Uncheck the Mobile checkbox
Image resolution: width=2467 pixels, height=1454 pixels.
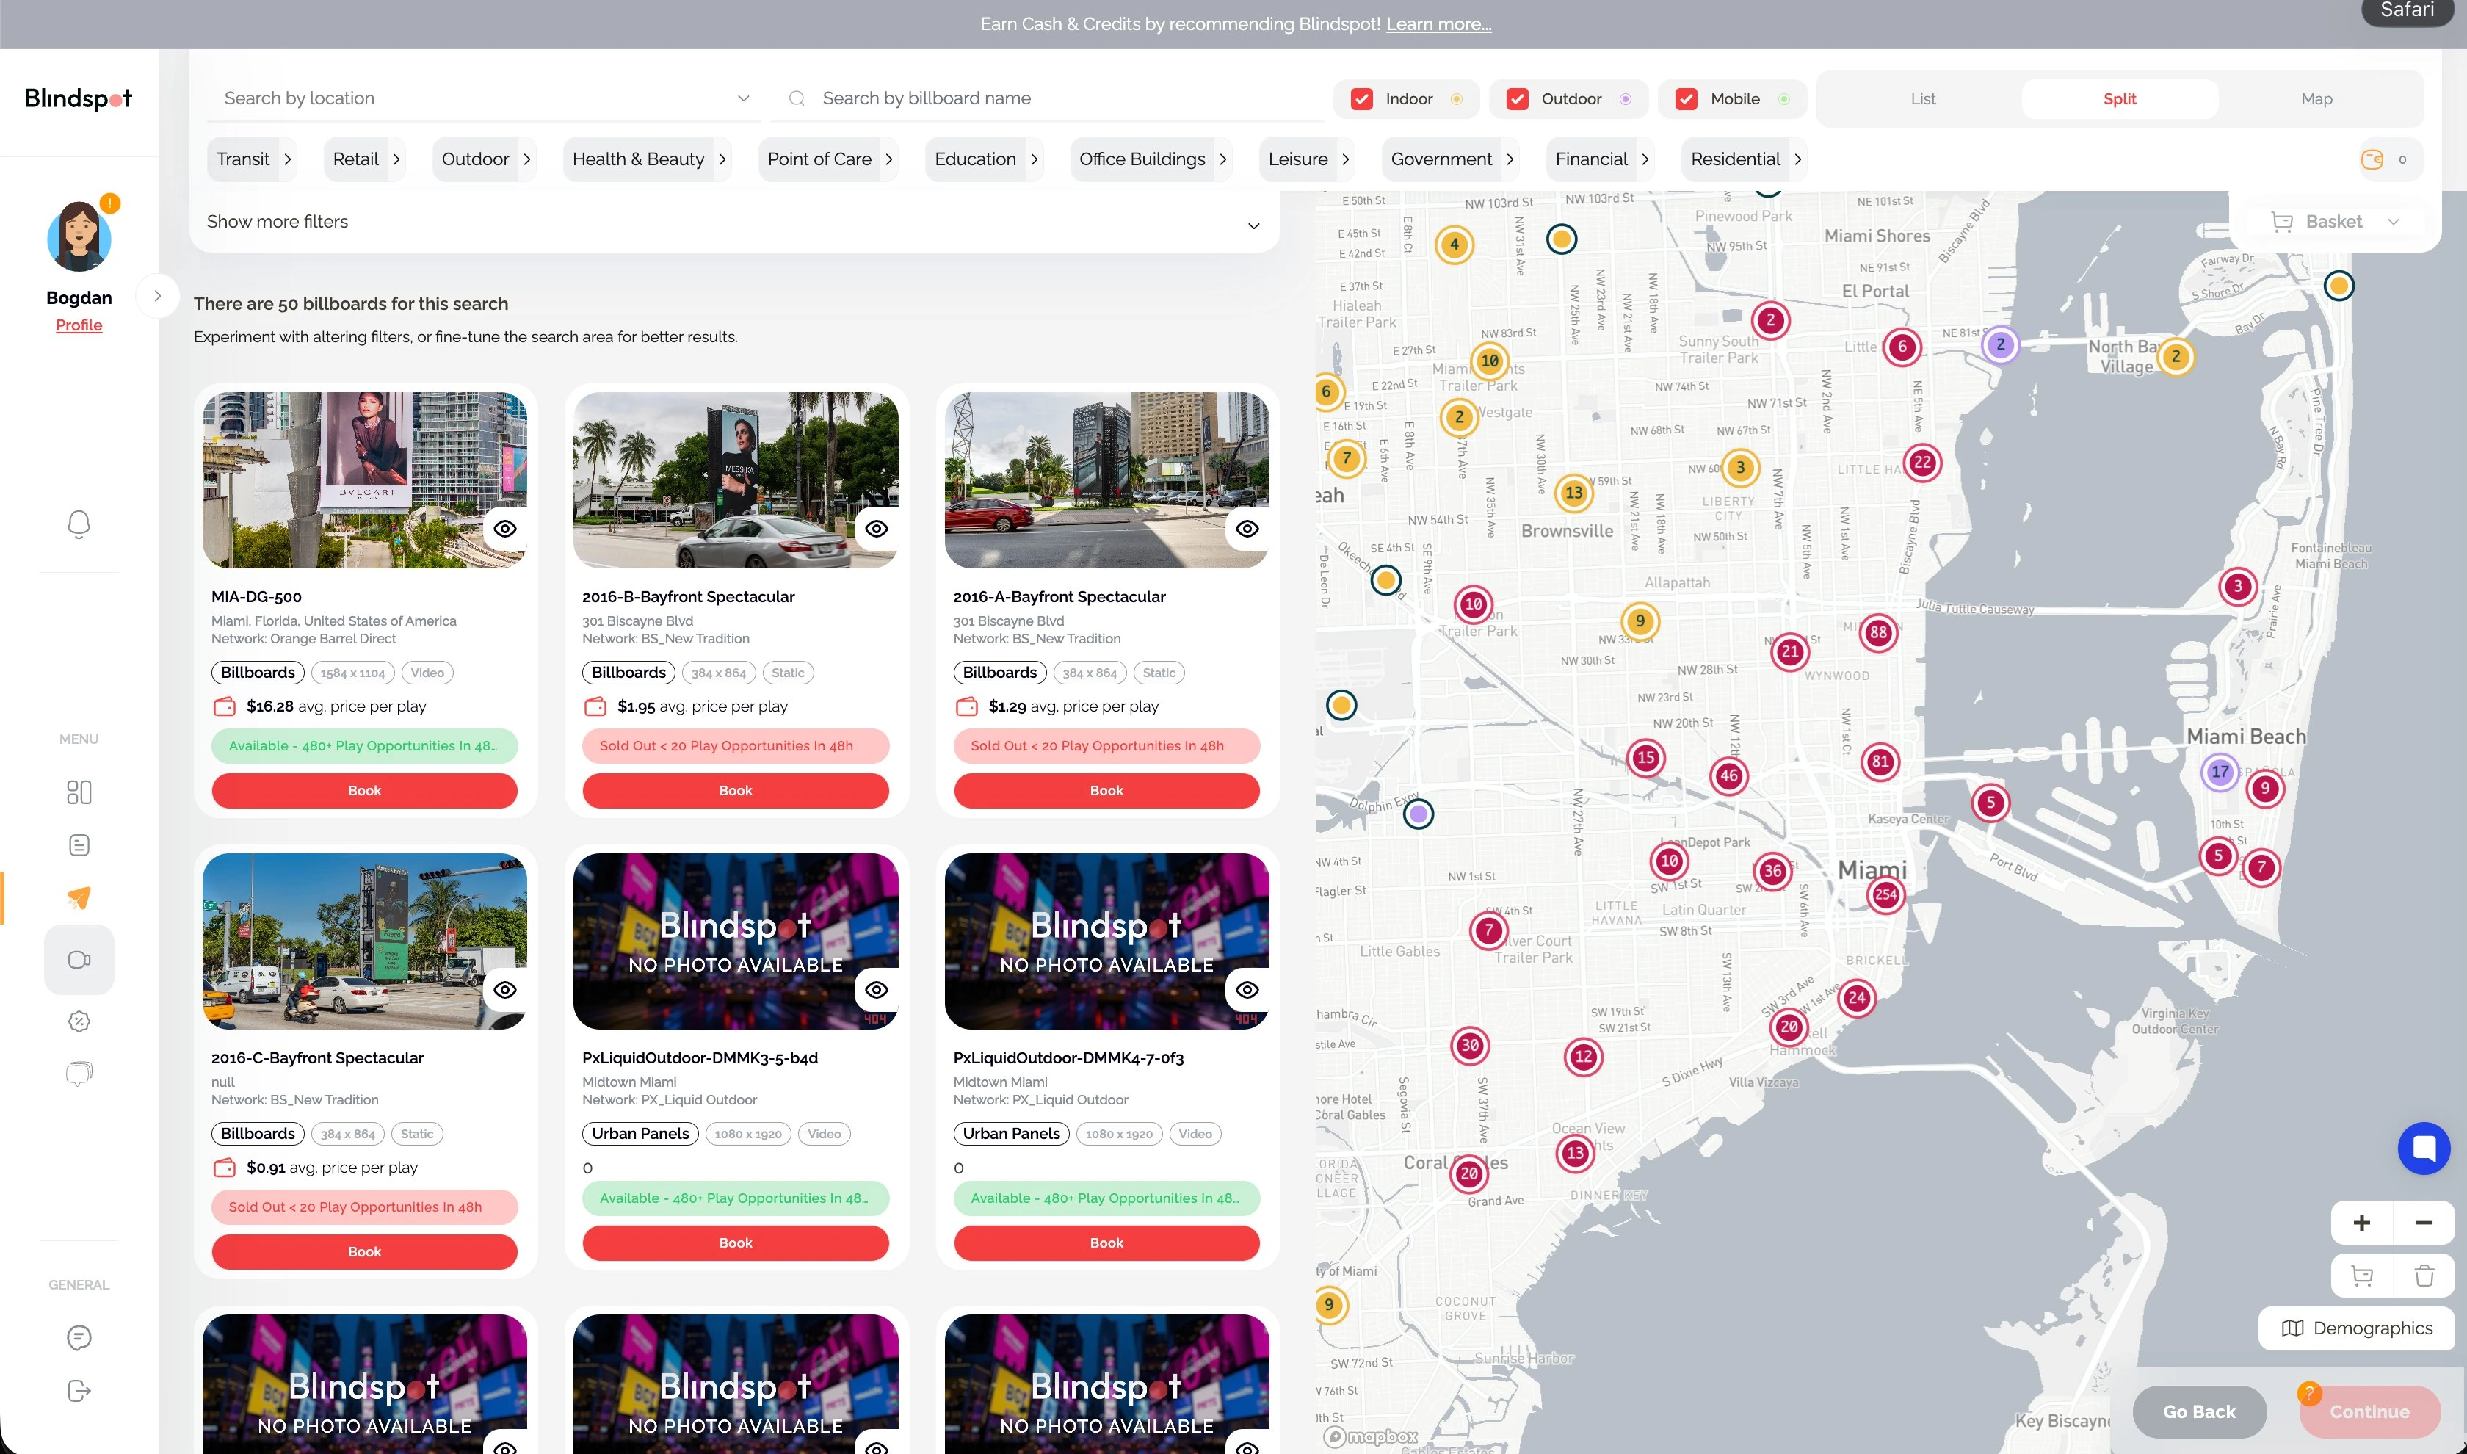point(1686,99)
